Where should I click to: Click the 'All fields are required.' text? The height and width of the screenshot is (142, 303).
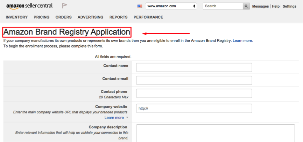pos(113,57)
